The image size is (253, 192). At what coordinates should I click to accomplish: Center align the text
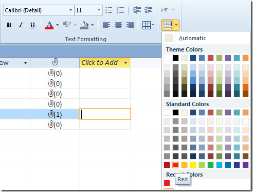pyautogui.click(x=118, y=25)
